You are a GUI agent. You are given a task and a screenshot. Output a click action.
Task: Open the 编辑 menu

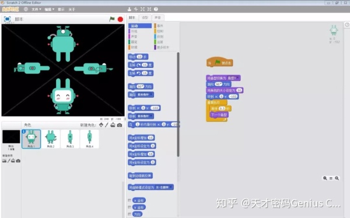(50, 9)
